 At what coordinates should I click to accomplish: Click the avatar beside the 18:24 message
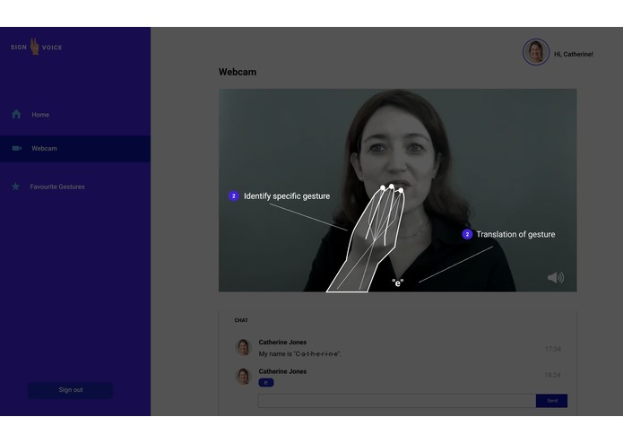243,377
